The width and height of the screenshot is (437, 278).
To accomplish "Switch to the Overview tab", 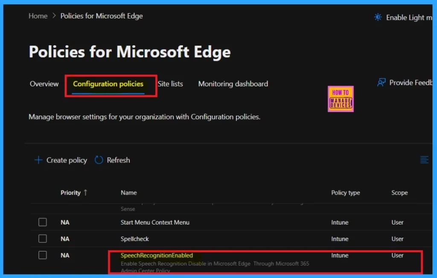I will (x=44, y=84).
